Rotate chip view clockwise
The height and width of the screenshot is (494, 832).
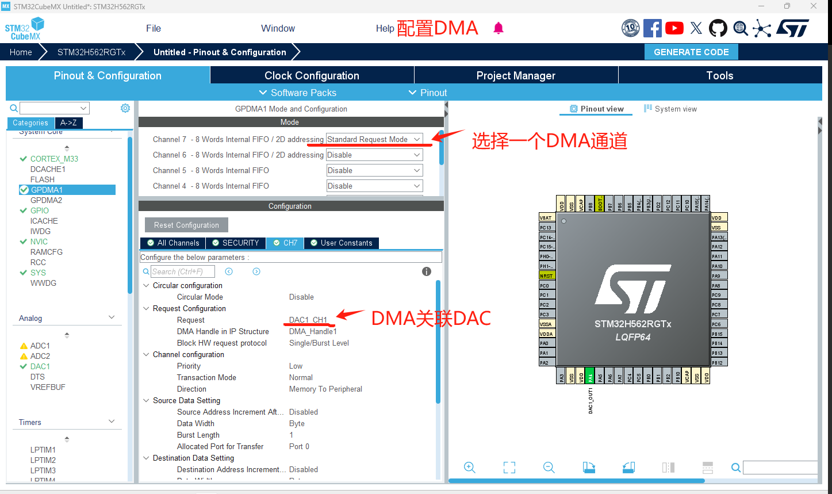[589, 468]
